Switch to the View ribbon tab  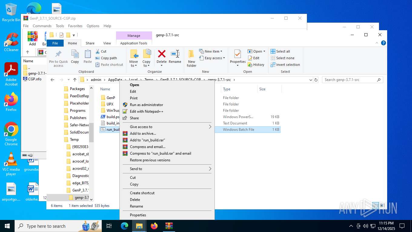pos(107,43)
